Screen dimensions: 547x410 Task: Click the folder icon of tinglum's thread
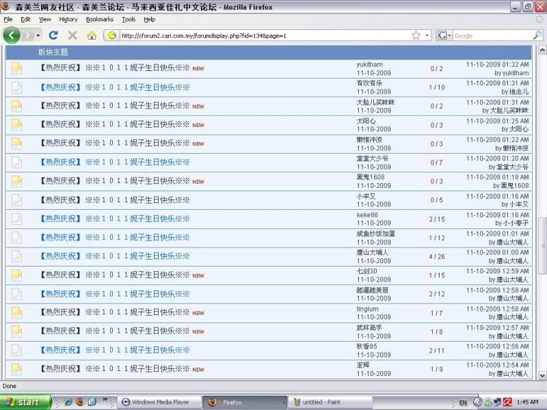(x=16, y=313)
